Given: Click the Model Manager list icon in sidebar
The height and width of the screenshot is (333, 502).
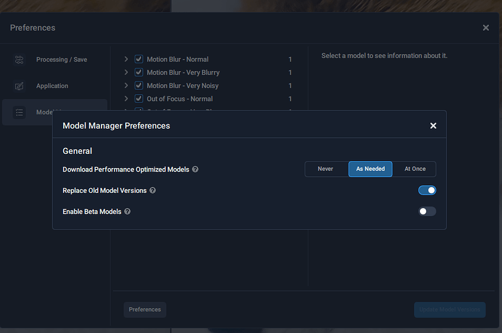Looking at the screenshot, I should [19, 112].
